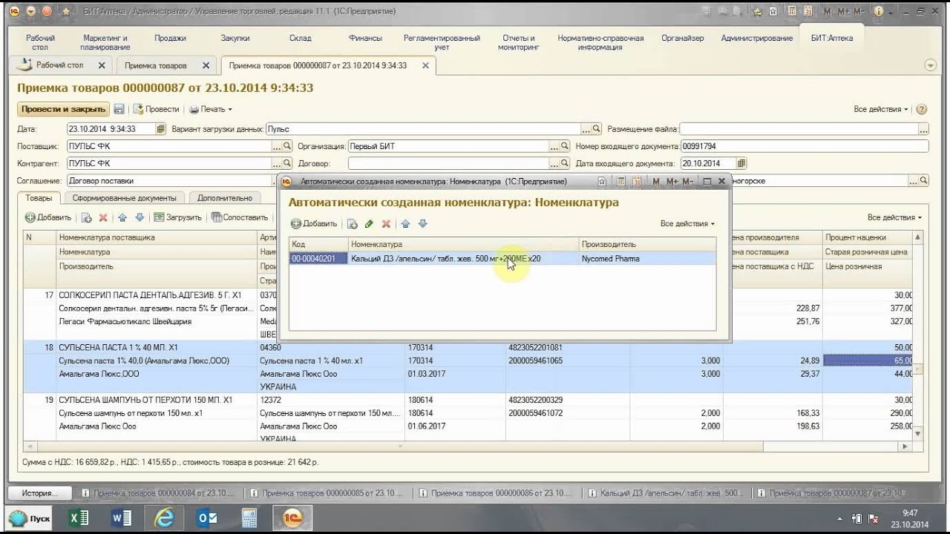Viewport: 950px width, 534px height.
Task: Click red delete X in nomenclature dialog toolbar
Action: coord(386,224)
